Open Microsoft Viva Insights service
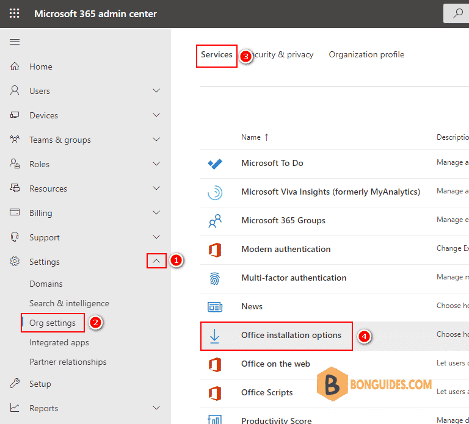Screen dimensions: 469x424 pos(330,192)
